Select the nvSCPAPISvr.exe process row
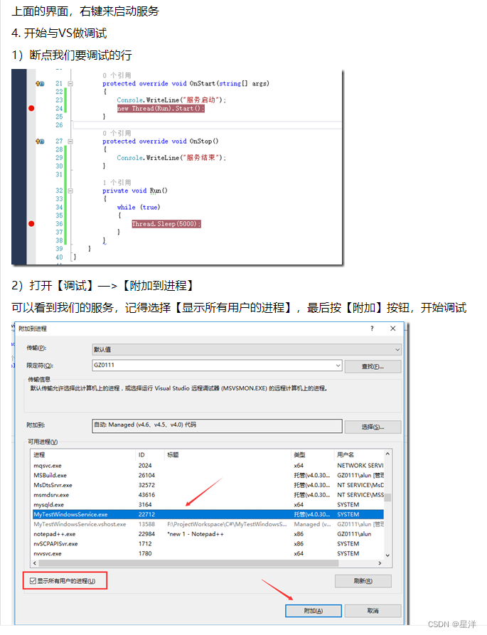The width and height of the screenshot is (487, 635). [208, 544]
